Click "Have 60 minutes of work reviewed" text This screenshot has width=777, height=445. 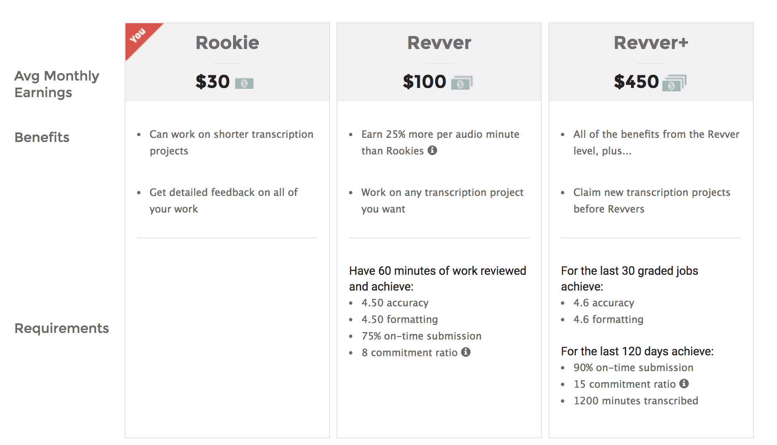[438, 271]
